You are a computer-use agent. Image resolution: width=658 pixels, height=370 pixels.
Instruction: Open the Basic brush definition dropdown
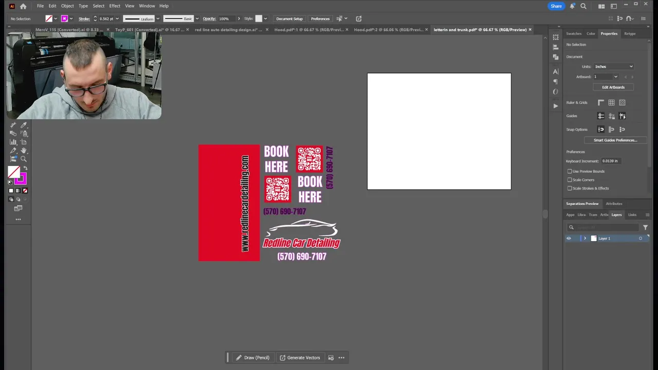point(197,18)
